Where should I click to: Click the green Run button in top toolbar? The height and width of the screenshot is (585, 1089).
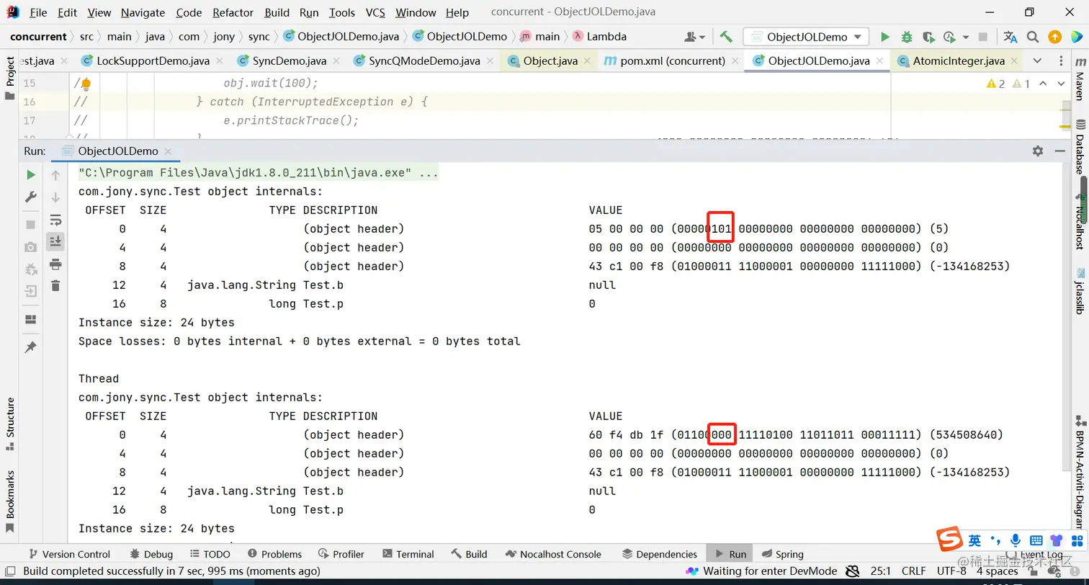pos(885,37)
